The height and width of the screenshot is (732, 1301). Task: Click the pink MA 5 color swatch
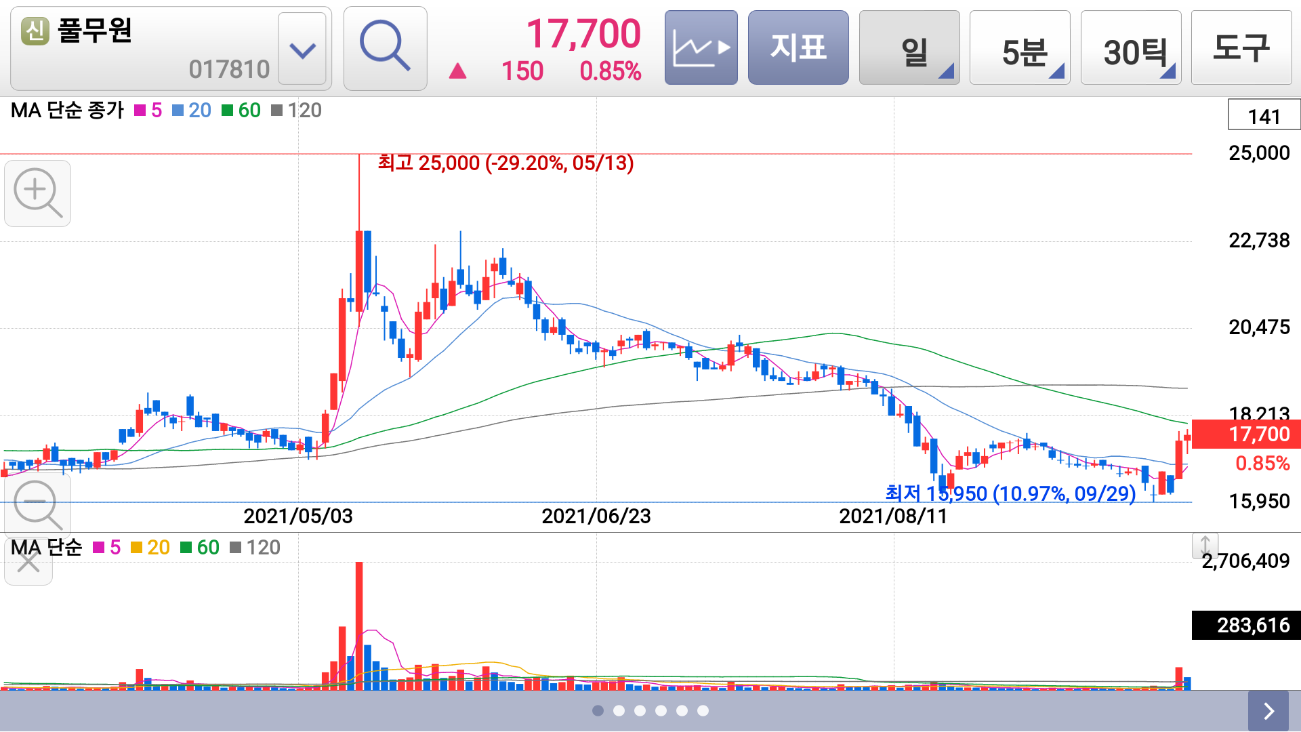pyautogui.click(x=140, y=110)
